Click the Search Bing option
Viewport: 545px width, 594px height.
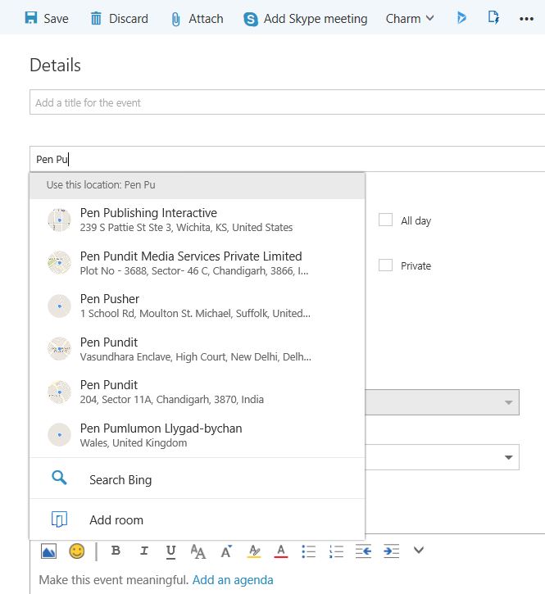(x=197, y=478)
